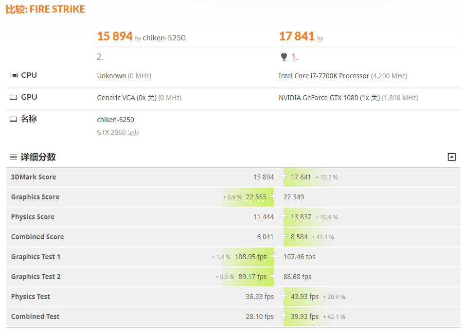The image size is (463, 334).
Task: Click the rank 2. position label
Action: (x=100, y=57)
